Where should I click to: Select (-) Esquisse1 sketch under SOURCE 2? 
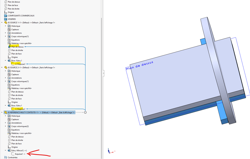[x=20, y=109]
